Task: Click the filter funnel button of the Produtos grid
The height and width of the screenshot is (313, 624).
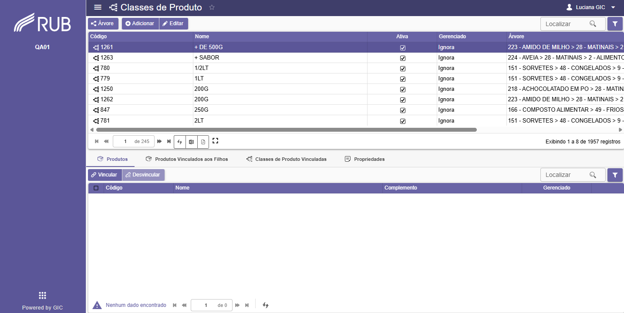Action: pos(615,175)
